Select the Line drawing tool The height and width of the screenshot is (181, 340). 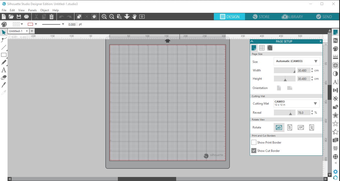[x=4, y=47]
